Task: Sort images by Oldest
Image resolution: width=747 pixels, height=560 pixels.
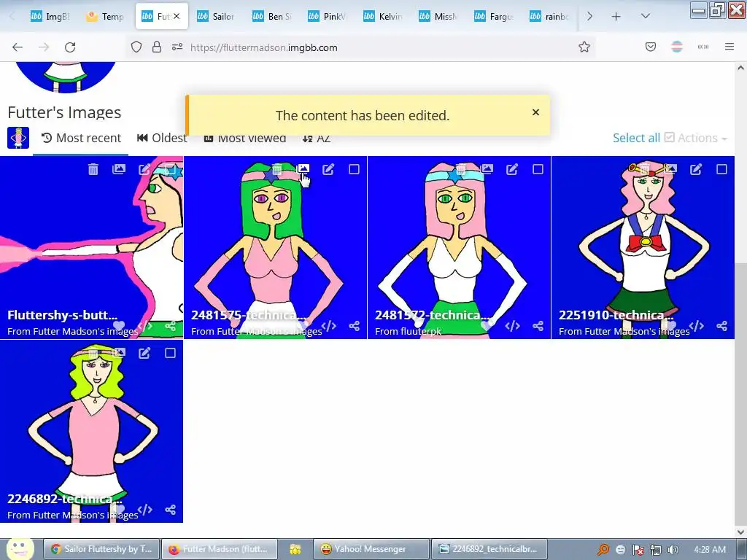Action: pyautogui.click(x=162, y=138)
